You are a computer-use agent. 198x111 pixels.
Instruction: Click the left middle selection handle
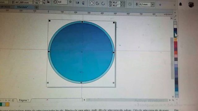[49, 51]
